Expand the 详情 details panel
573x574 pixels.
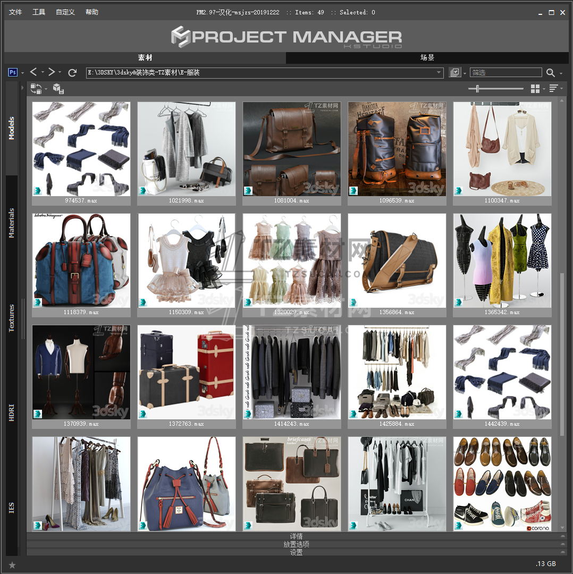coord(296,536)
